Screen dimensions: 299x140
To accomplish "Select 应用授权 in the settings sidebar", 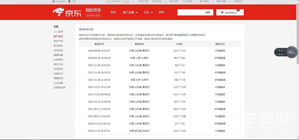I will click(x=58, y=69).
